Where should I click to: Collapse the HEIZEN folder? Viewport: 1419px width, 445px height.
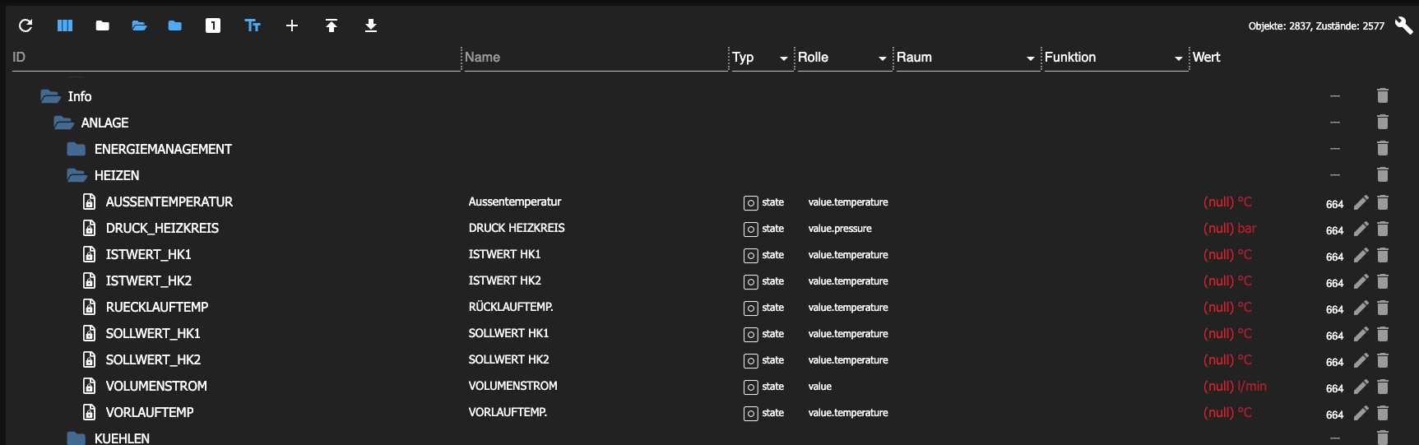(77, 175)
